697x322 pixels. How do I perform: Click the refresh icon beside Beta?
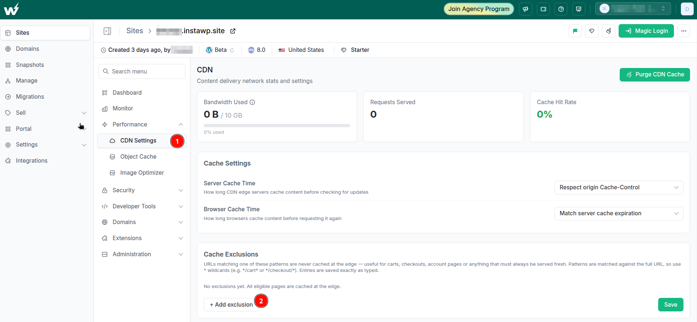(x=232, y=50)
